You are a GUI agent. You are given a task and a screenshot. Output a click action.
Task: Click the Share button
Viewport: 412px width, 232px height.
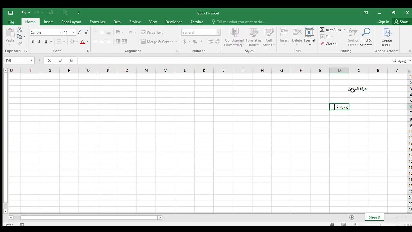[x=401, y=22]
